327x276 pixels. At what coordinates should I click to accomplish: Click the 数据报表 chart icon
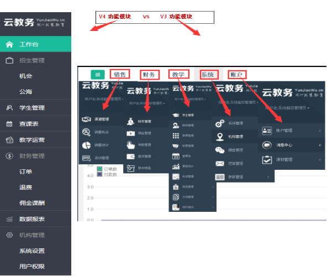point(9,219)
